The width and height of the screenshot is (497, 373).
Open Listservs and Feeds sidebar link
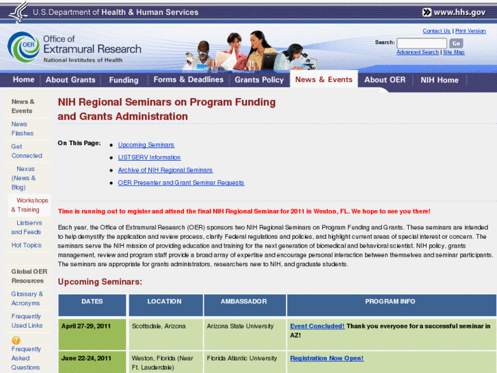(26, 227)
